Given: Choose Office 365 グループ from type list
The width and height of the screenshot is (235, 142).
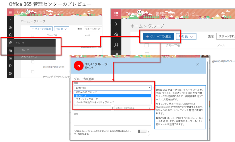Looking at the screenshot, I should pos(113,92).
